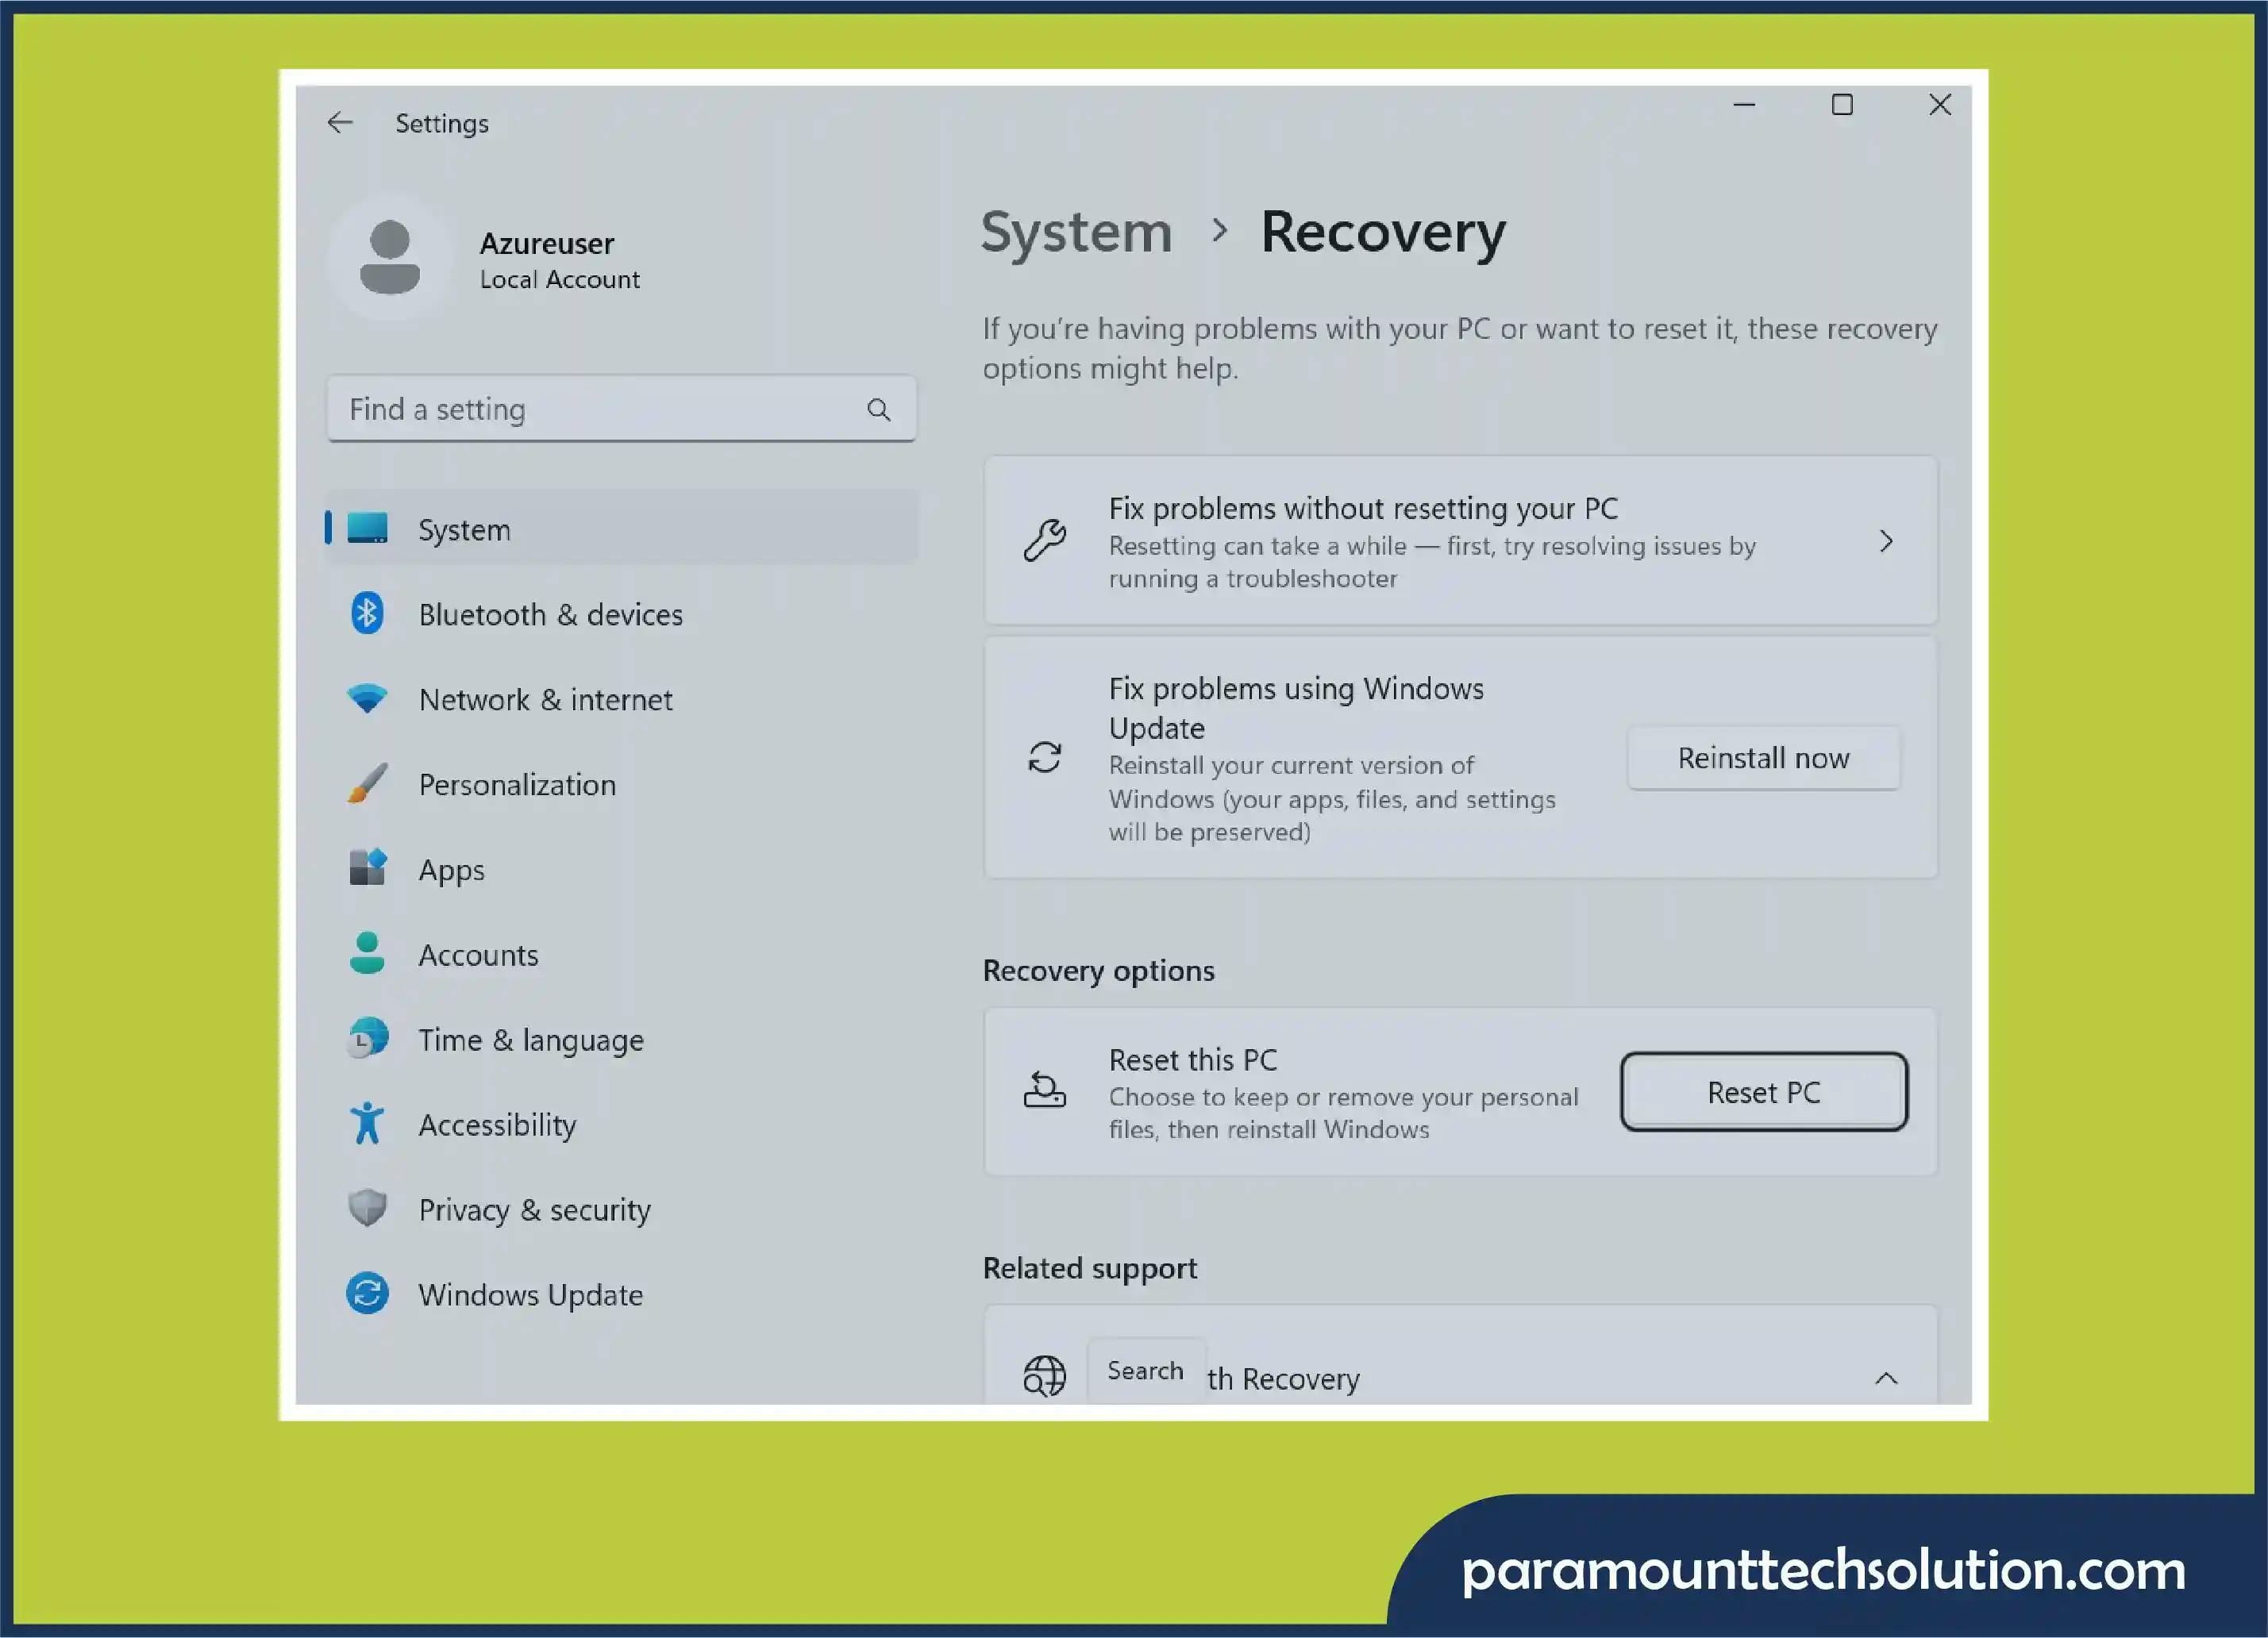Viewport: 2268px width, 1638px height.
Task: Click the 'Related support' heading
Action: 1089,1268
